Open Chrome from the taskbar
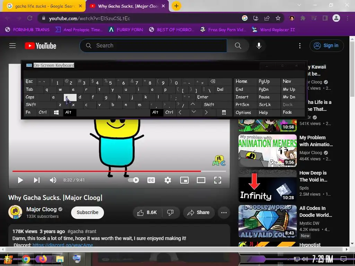The image size is (355, 266). pyautogui.click(x=26, y=259)
